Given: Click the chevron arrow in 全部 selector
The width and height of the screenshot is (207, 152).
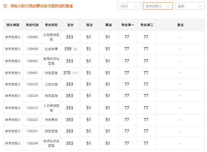Looking at the screenshot, I should (200, 6).
